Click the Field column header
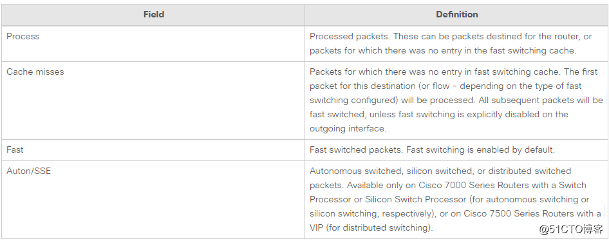The width and height of the screenshot is (609, 241). point(153,15)
